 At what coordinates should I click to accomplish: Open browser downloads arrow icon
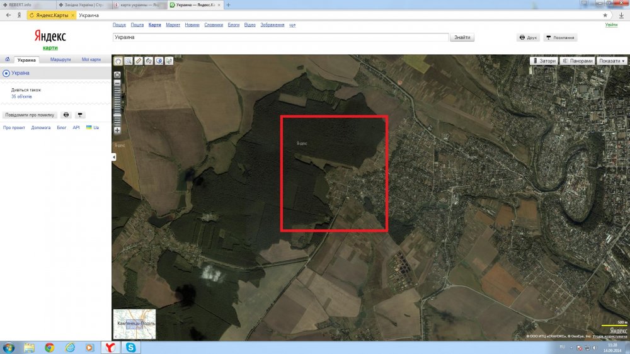pos(621,15)
